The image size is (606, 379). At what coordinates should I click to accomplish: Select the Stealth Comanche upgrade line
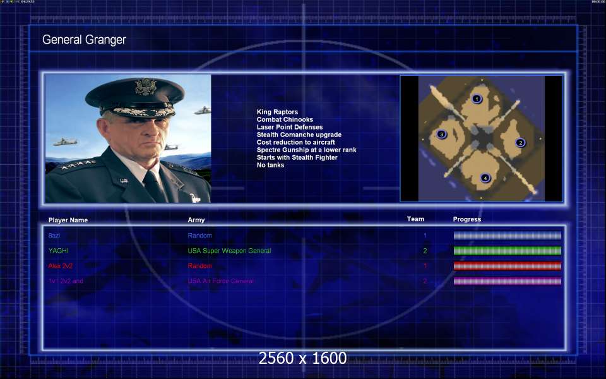point(299,135)
